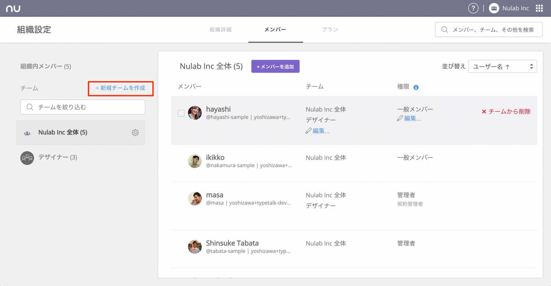
Task: Click @nakamura-sample username text
Action: [230, 166]
